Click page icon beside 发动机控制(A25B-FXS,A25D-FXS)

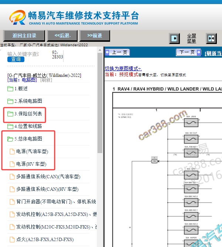(x=12, y=214)
